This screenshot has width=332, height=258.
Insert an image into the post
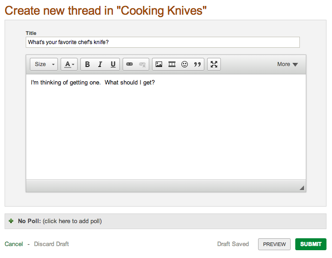click(159, 64)
